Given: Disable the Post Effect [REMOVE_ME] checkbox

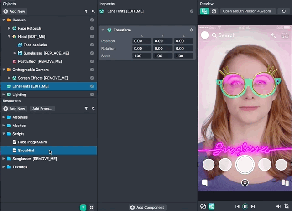Looking at the screenshot, I should 92,61.
